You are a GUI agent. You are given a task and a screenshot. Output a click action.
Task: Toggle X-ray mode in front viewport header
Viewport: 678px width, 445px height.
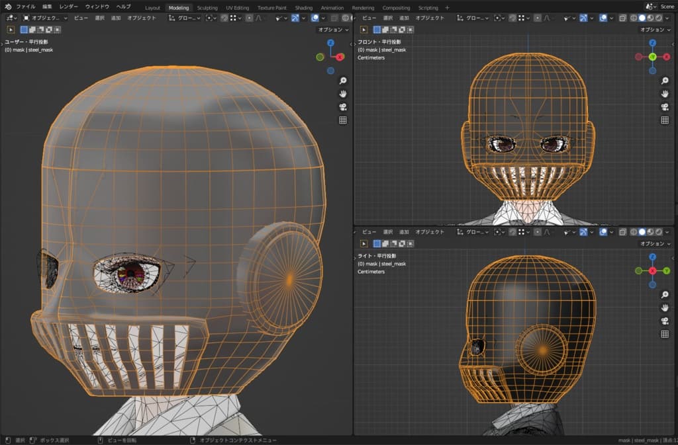tap(623, 18)
